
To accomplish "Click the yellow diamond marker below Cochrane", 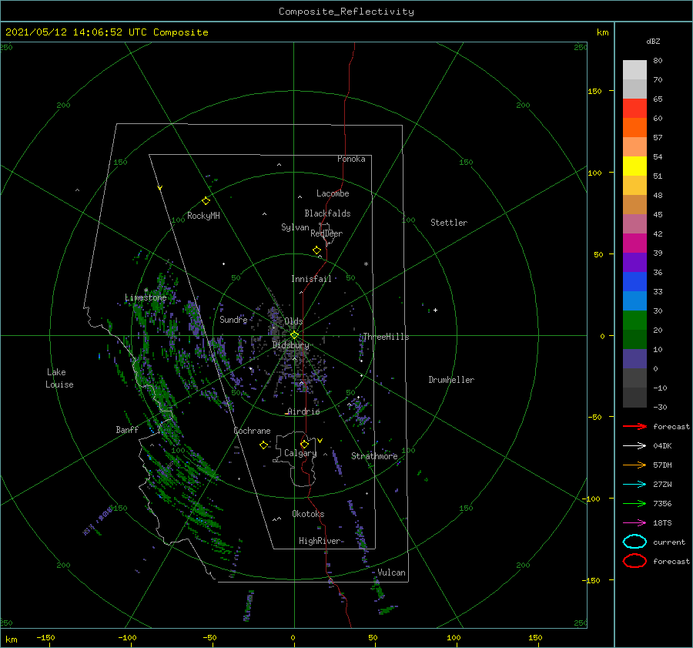I will 263,445.
